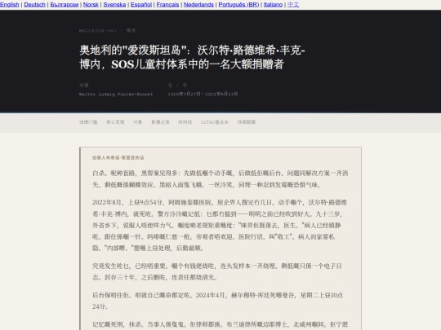Open the Norsk language version
The image size is (441, 330).
[91, 5]
